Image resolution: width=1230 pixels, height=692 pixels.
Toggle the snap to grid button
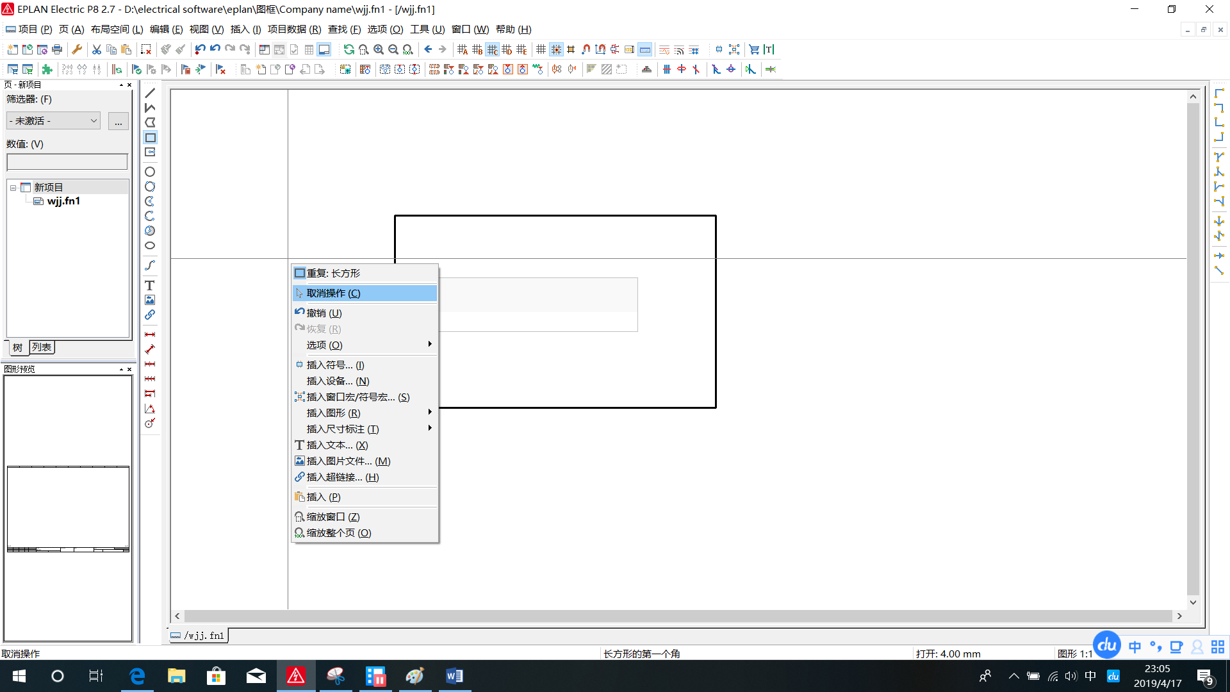tap(556, 49)
